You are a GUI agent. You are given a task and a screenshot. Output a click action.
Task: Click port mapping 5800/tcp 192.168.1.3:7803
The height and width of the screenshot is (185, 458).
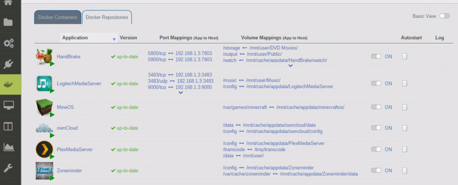(180, 53)
